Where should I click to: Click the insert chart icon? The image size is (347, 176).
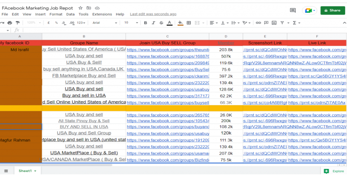274,23
